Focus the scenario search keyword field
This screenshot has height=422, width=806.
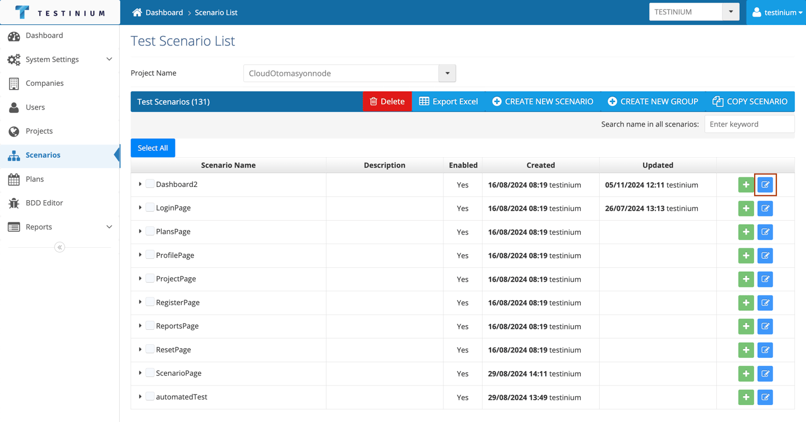(749, 124)
